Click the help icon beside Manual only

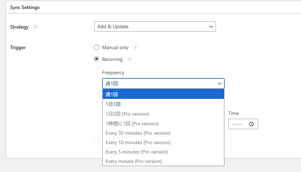pos(136,48)
